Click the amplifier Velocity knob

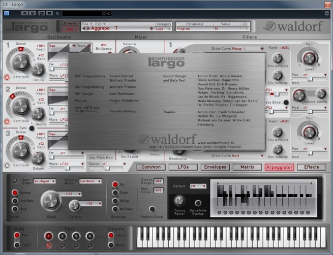[321, 94]
